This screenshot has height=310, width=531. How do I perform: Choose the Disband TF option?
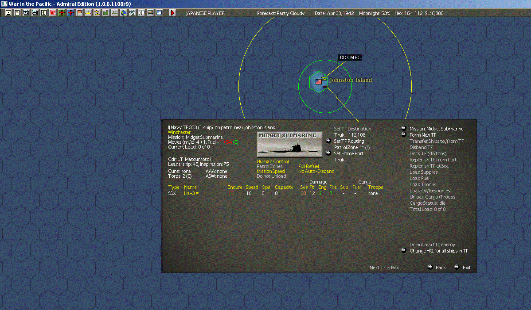point(421,147)
